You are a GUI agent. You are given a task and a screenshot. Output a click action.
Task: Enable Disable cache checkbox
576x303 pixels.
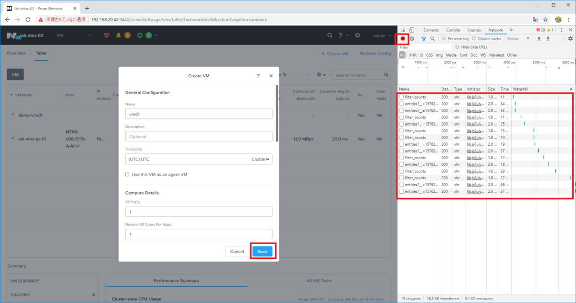point(474,39)
